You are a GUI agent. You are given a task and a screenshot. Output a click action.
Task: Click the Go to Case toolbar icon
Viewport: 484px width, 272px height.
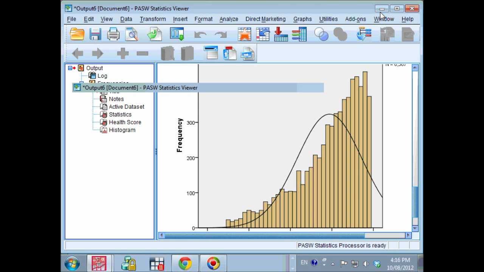pos(263,34)
